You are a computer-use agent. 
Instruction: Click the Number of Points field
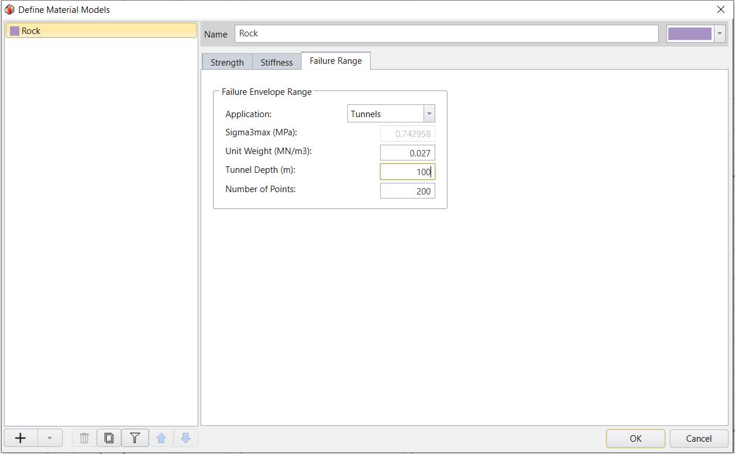click(x=408, y=190)
